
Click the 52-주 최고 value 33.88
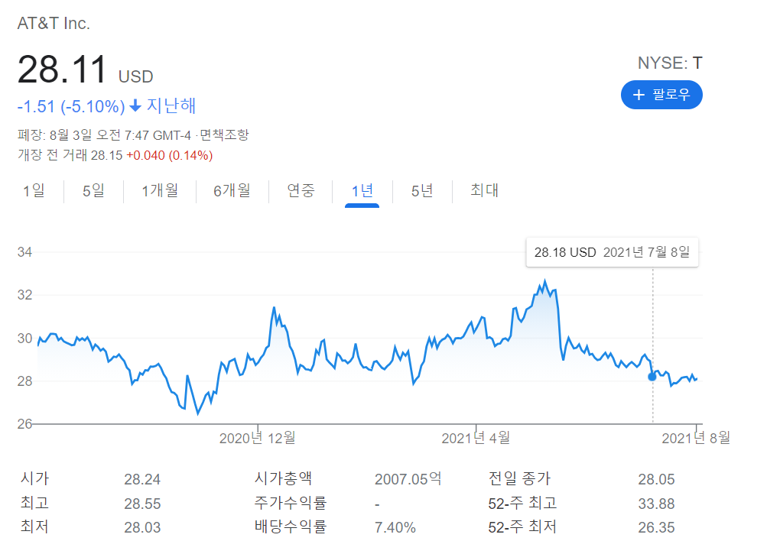click(656, 504)
